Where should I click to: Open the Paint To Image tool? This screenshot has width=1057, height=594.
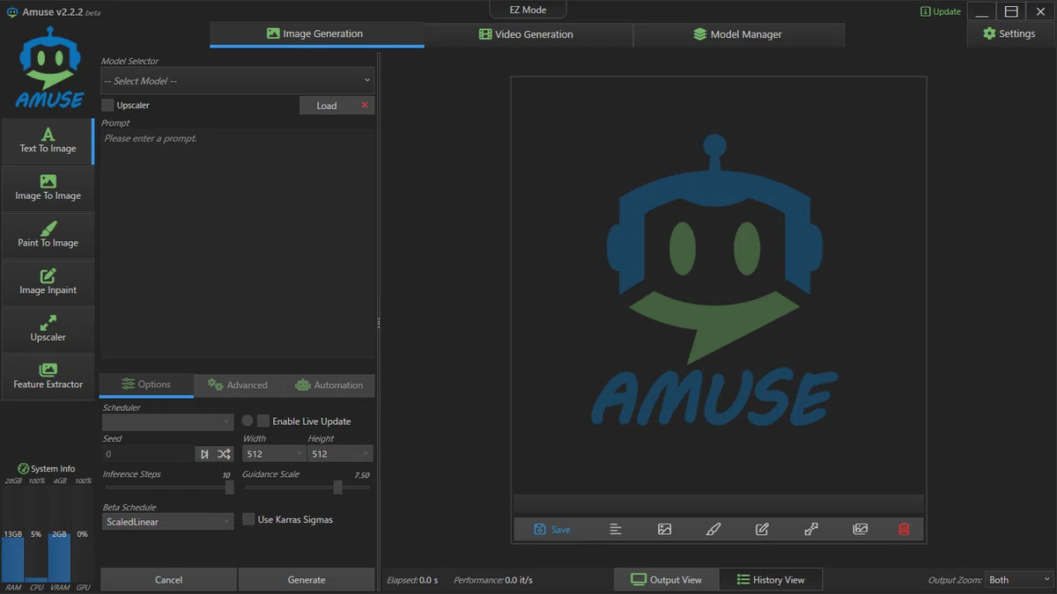click(48, 236)
